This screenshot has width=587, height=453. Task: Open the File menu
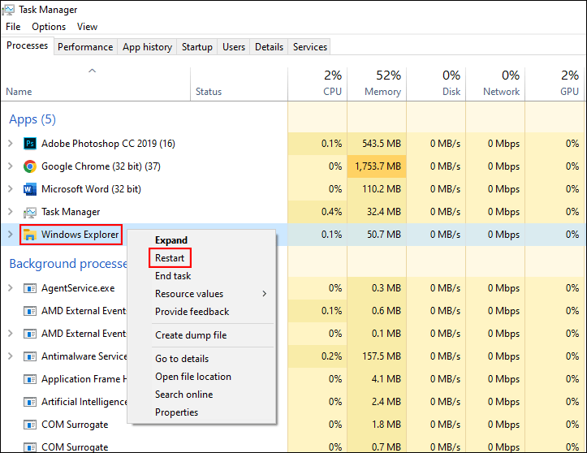(x=13, y=27)
